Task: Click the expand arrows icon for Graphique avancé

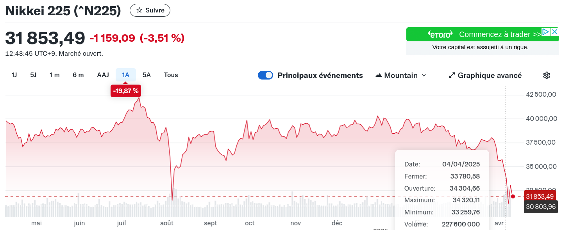Action: pyautogui.click(x=452, y=75)
